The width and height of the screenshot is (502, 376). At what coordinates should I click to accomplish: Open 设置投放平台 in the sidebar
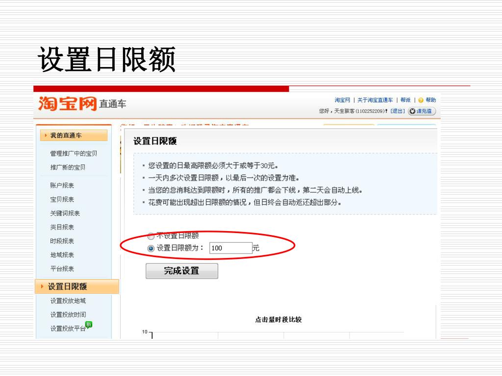point(68,329)
